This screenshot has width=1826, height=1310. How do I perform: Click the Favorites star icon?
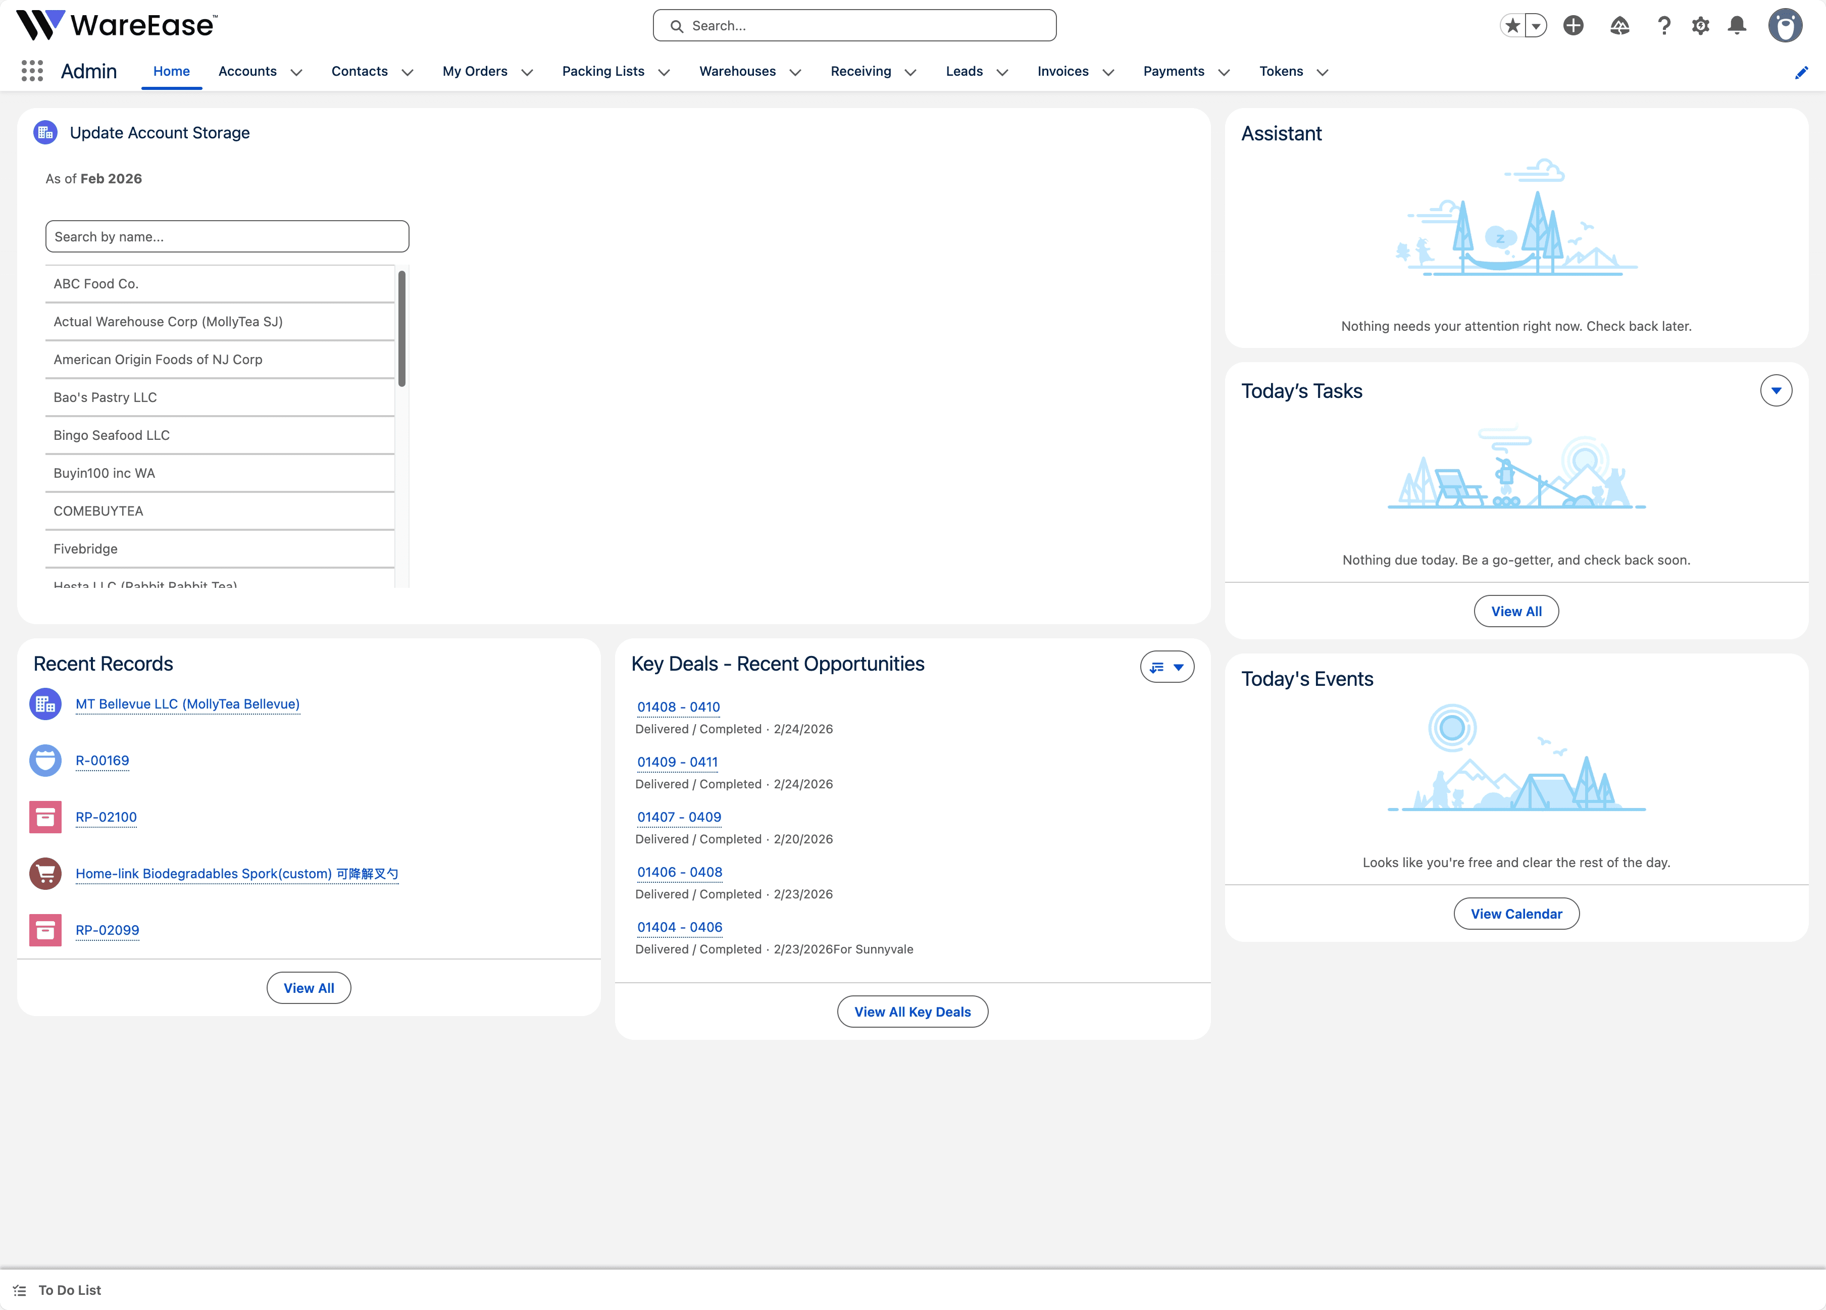coord(1513,26)
